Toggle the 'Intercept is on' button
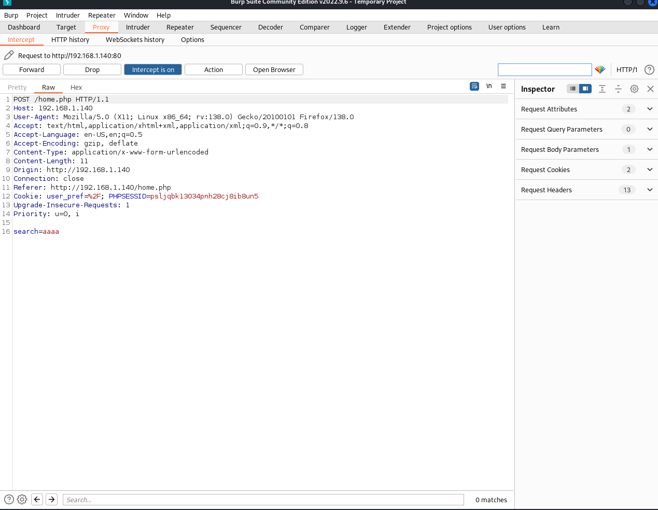The width and height of the screenshot is (658, 510). tap(153, 69)
